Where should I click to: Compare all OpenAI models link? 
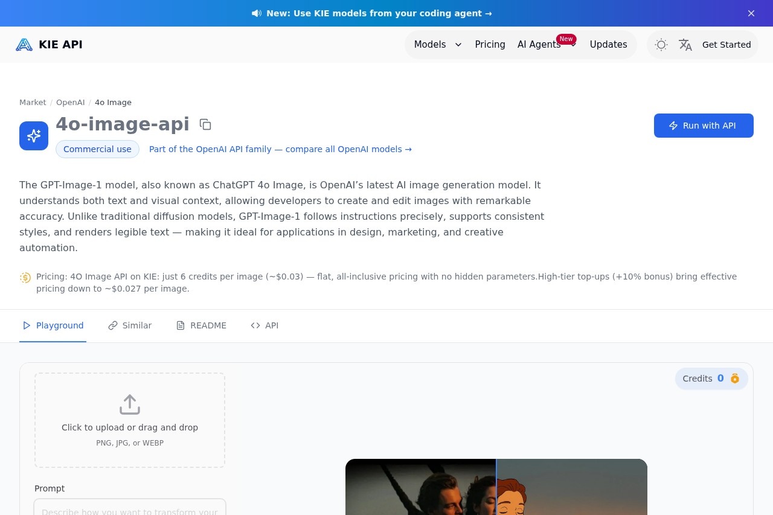(280, 149)
